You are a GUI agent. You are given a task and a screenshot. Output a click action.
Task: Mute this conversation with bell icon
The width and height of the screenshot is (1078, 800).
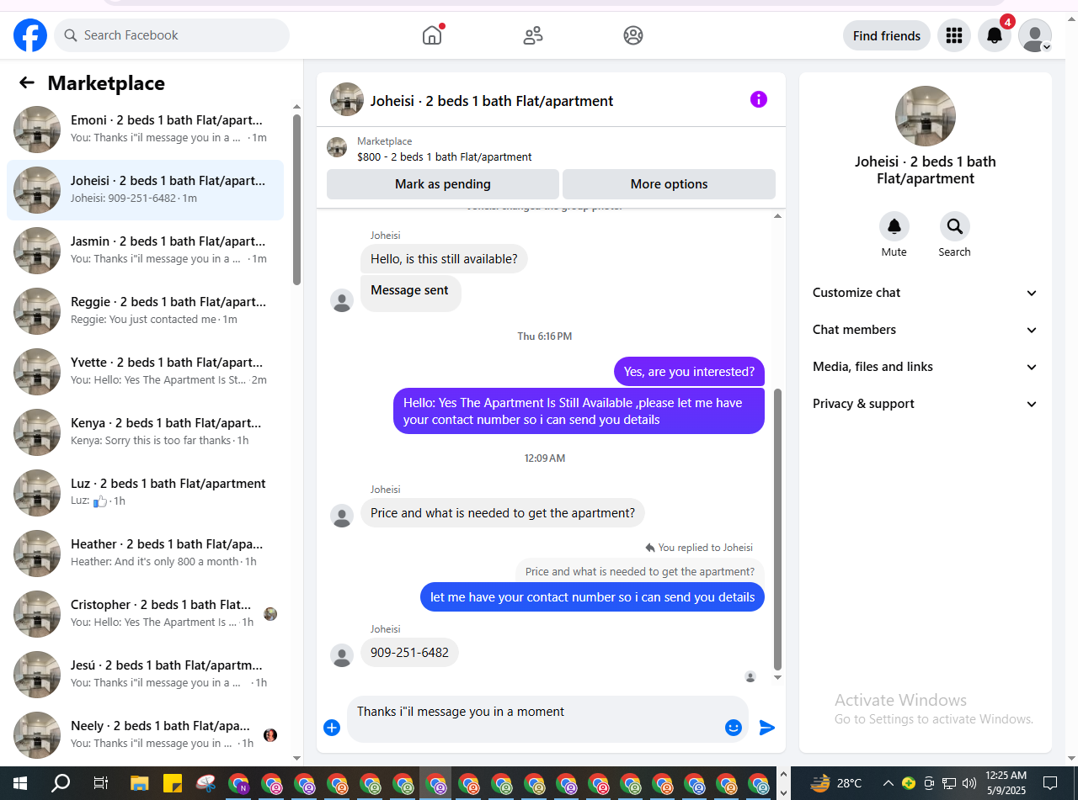click(x=894, y=226)
